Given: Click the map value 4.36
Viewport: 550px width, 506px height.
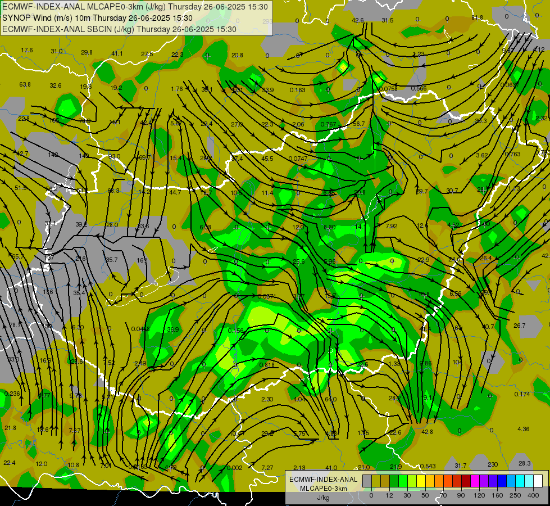Looking at the screenshot, I should tap(524, 429).
